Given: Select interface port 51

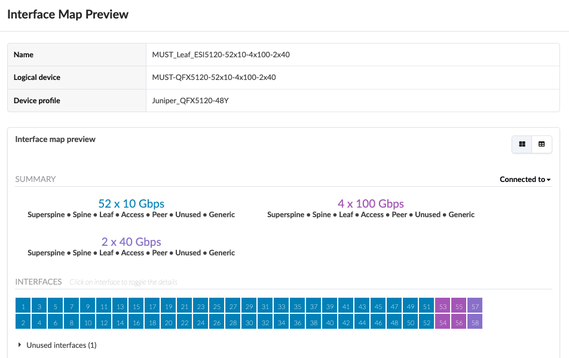Looking at the screenshot, I should [427, 305].
